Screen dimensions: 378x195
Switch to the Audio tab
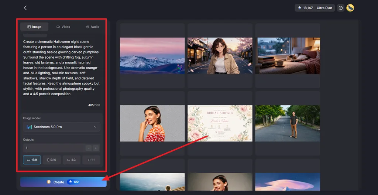click(x=92, y=27)
